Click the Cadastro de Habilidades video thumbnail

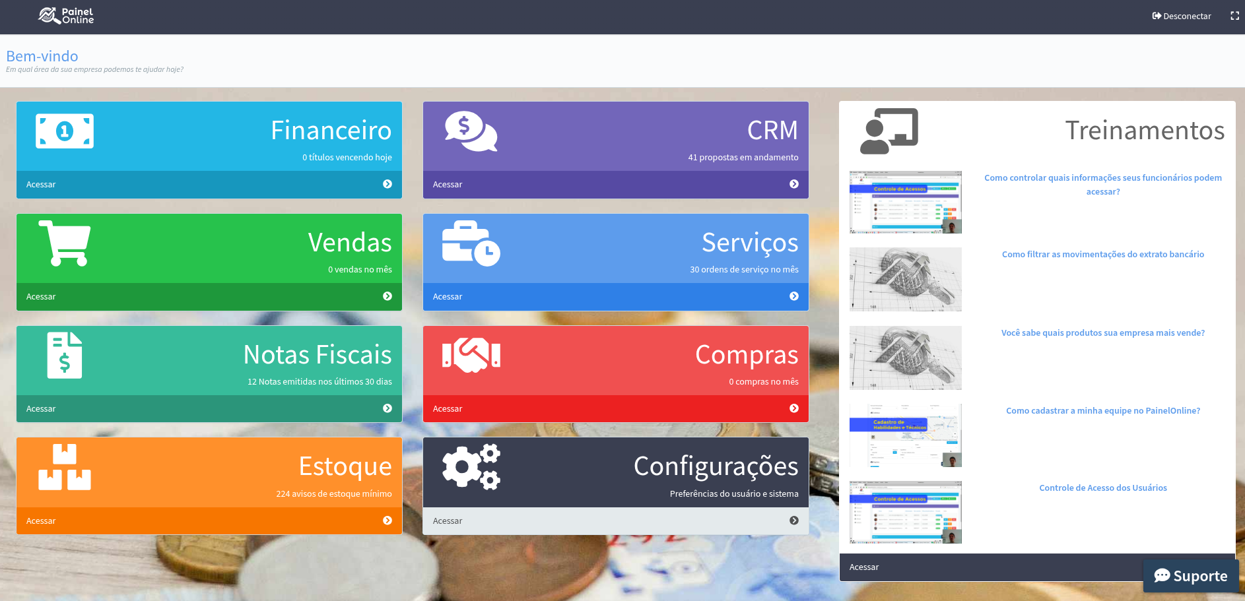point(905,435)
